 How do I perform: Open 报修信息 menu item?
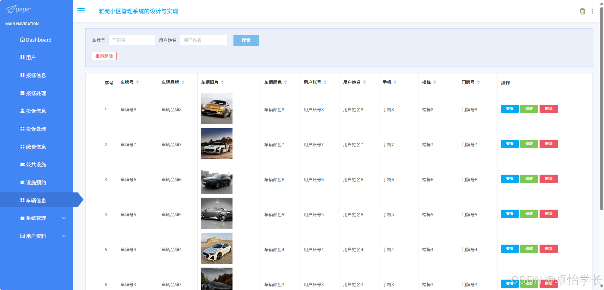(36, 75)
